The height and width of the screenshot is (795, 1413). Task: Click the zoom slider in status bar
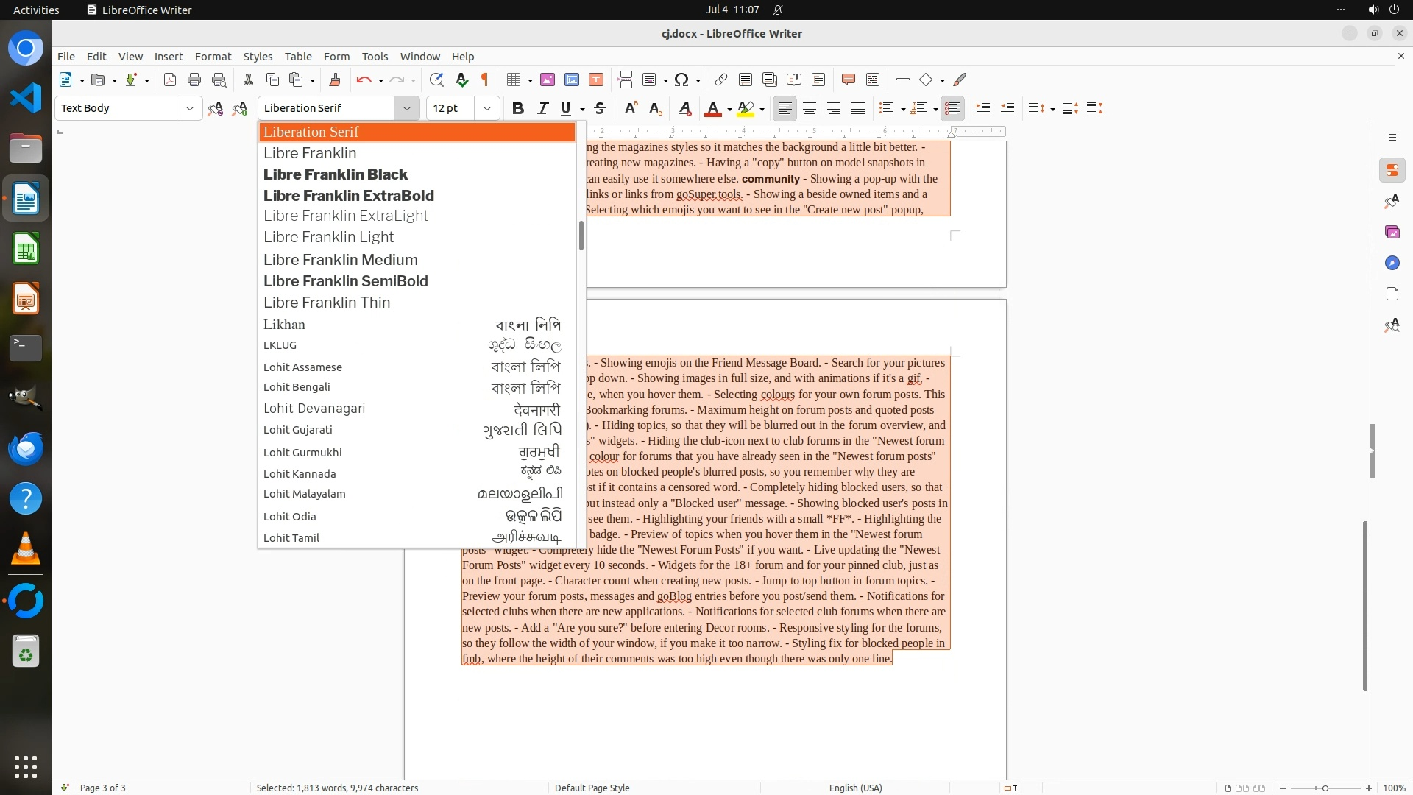[x=1325, y=788]
